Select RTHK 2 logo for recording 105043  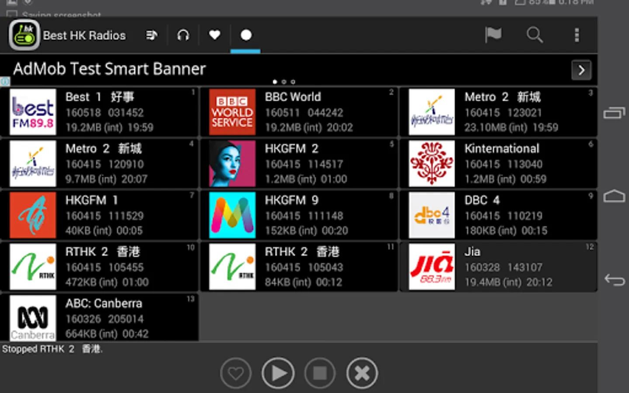(232, 266)
